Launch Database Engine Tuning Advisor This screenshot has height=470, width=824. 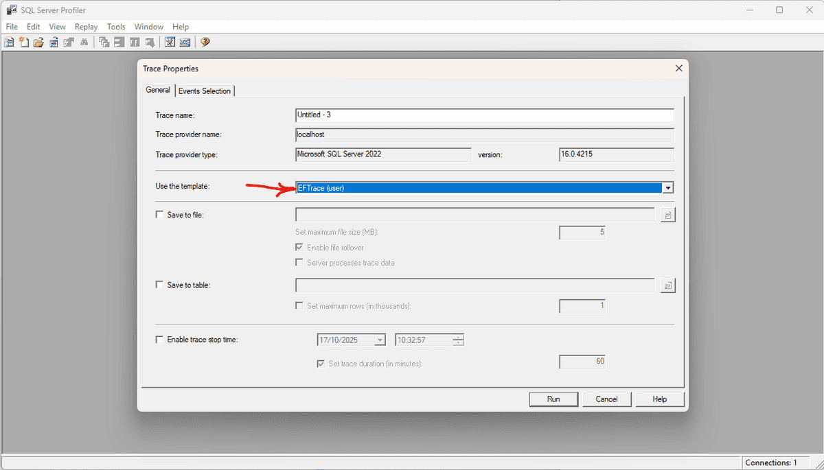click(x=169, y=42)
